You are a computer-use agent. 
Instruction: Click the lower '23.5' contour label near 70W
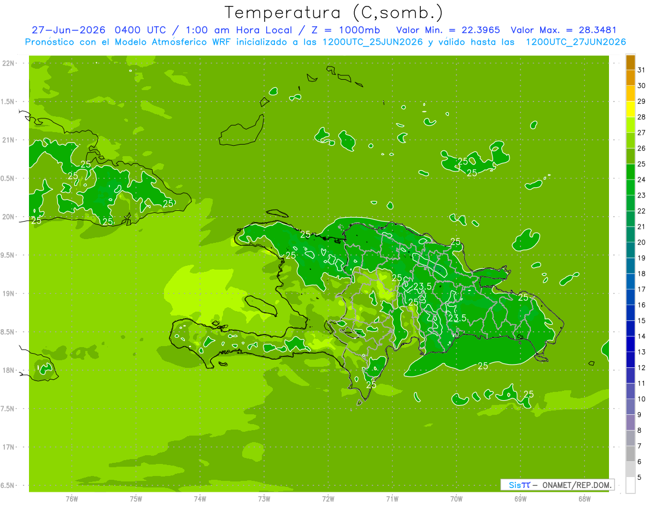point(457,318)
